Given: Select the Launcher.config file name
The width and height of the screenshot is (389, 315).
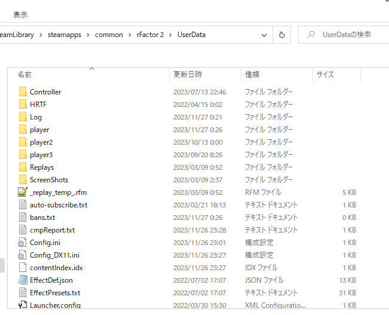Looking at the screenshot, I should 56,305.
